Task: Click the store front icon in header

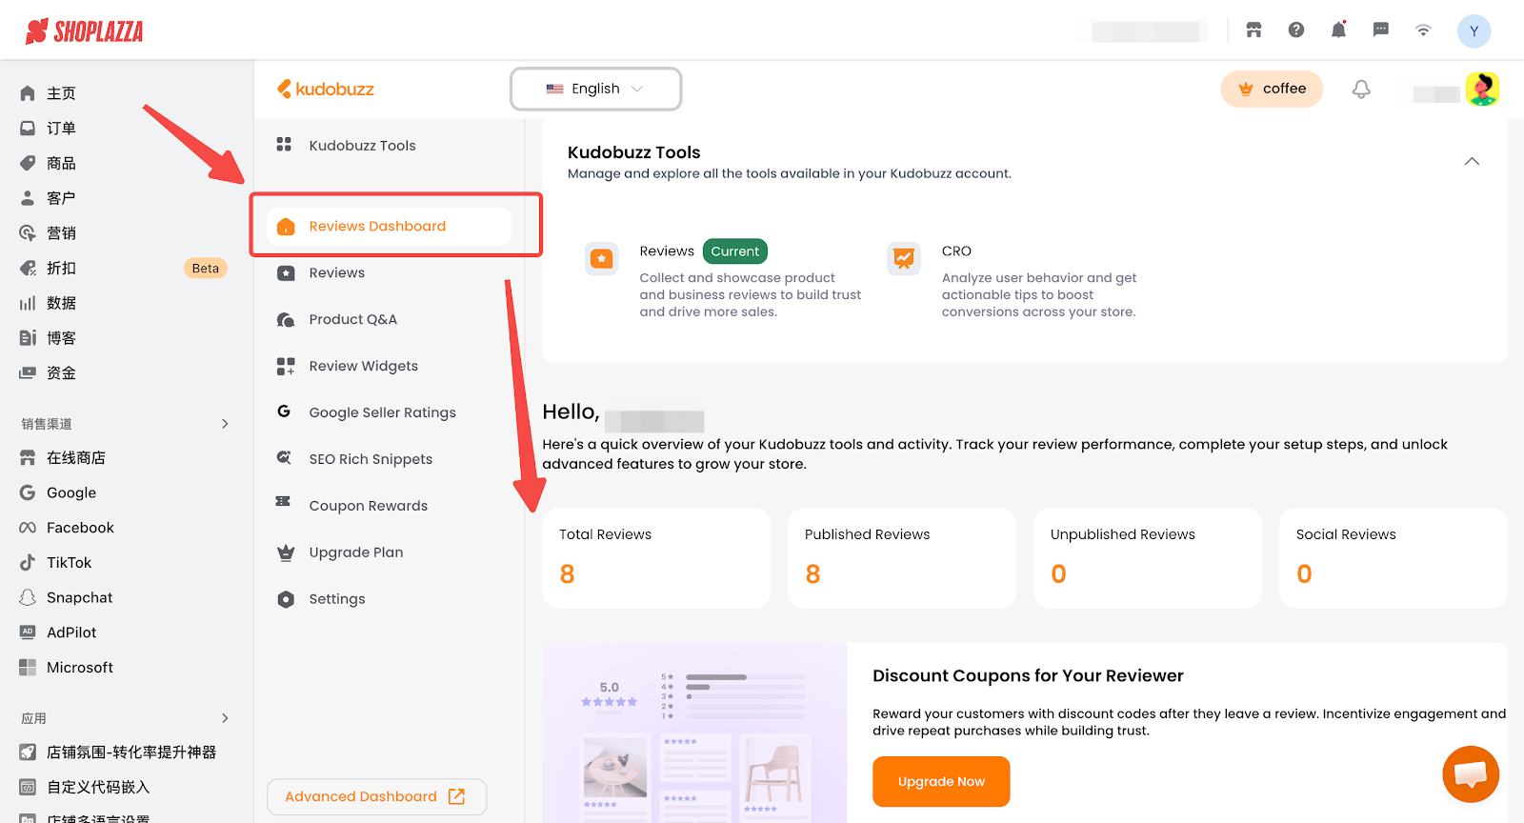Action: (x=1253, y=30)
